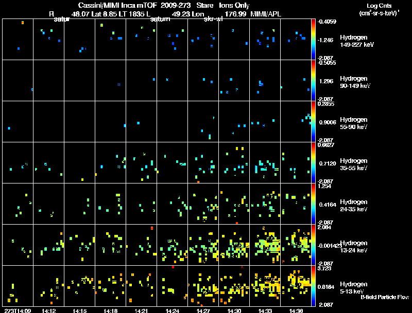Screen dimensions: 412x313
Task: Click the '0.6627' color scale value
Action: [x=326, y=145]
